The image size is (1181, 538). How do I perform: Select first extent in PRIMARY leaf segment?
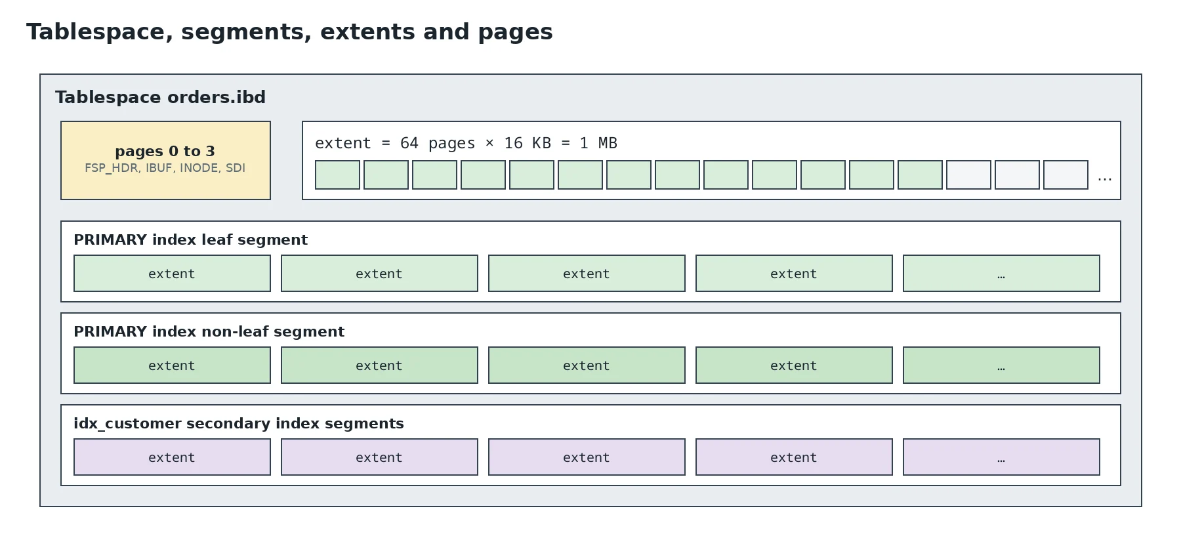click(172, 273)
